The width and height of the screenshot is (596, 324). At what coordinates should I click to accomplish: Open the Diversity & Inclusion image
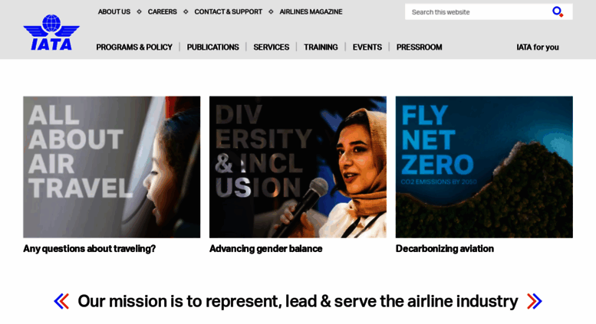click(298, 167)
